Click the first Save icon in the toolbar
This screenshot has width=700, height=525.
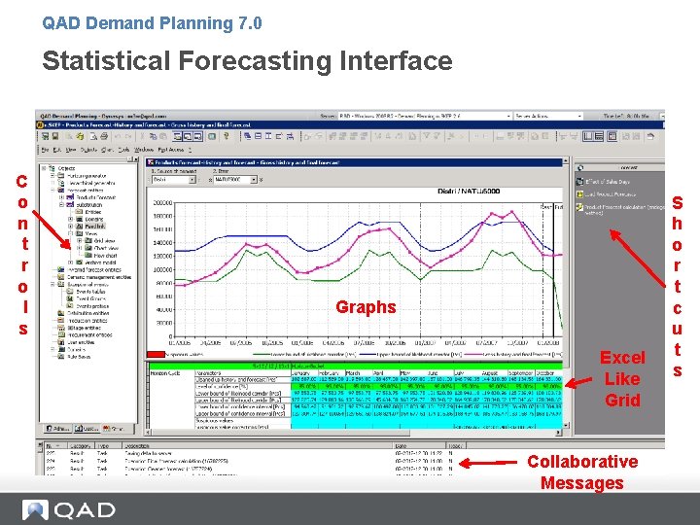[x=45, y=136]
